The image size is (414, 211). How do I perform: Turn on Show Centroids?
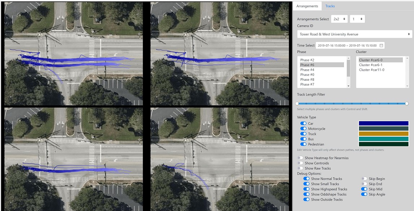[x=300, y=163]
